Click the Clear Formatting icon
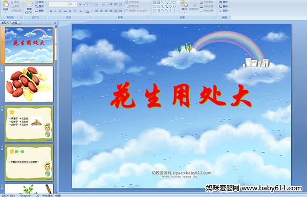Image resolution: width=307 pixels, height=197 pixels. 90,4
